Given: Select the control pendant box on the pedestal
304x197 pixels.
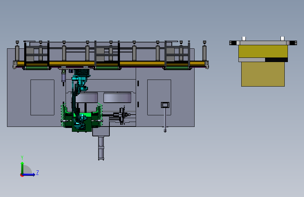Looking at the screenshot, I should point(165,105).
